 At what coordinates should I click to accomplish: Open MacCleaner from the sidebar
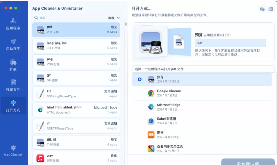tap(13, 151)
